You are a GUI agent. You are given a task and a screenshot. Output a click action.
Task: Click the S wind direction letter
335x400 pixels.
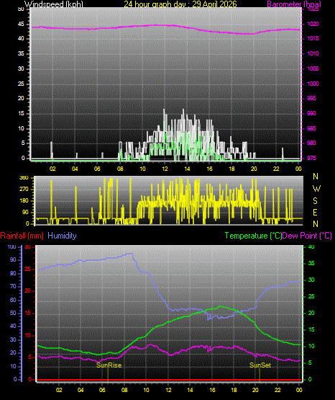pyautogui.click(x=315, y=201)
